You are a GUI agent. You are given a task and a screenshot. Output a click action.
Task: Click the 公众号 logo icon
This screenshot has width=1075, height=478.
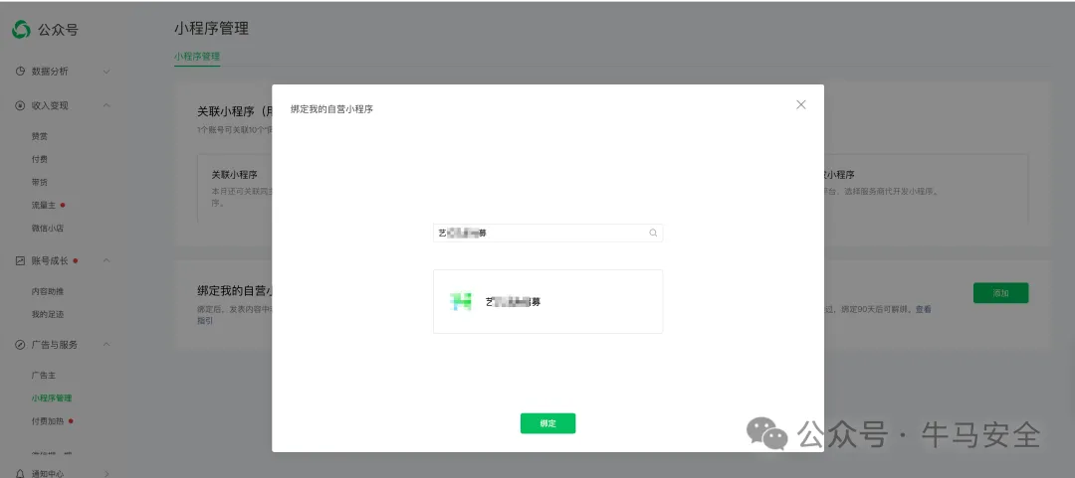(21, 30)
